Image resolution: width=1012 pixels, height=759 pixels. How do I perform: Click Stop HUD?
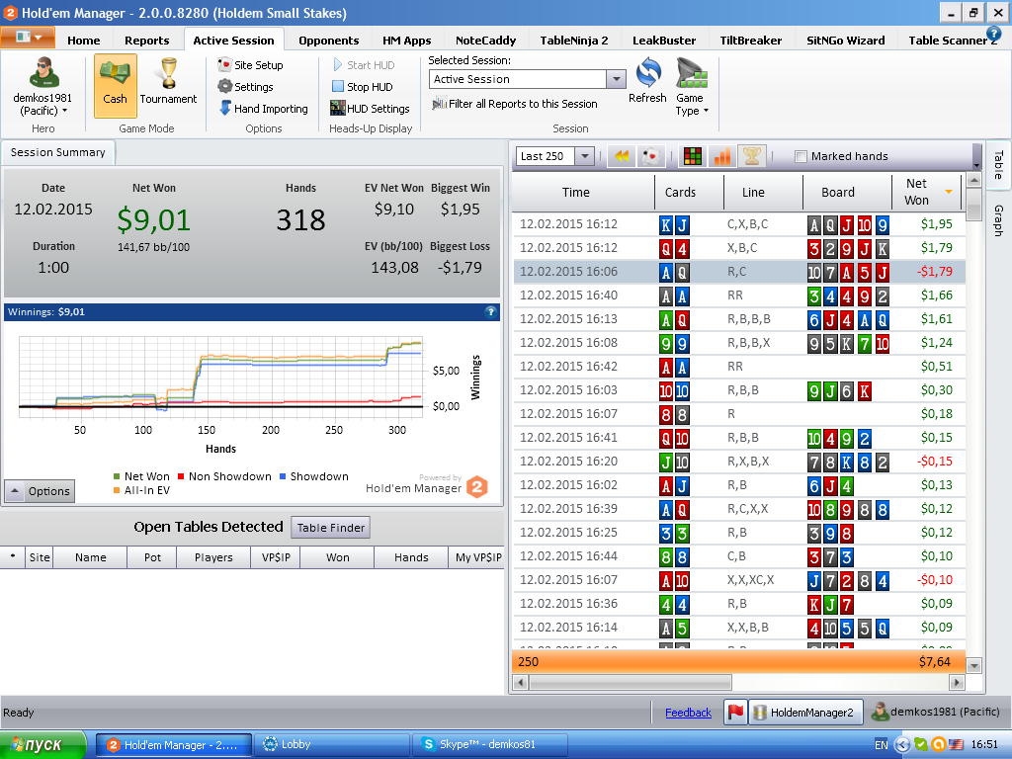[362, 87]
